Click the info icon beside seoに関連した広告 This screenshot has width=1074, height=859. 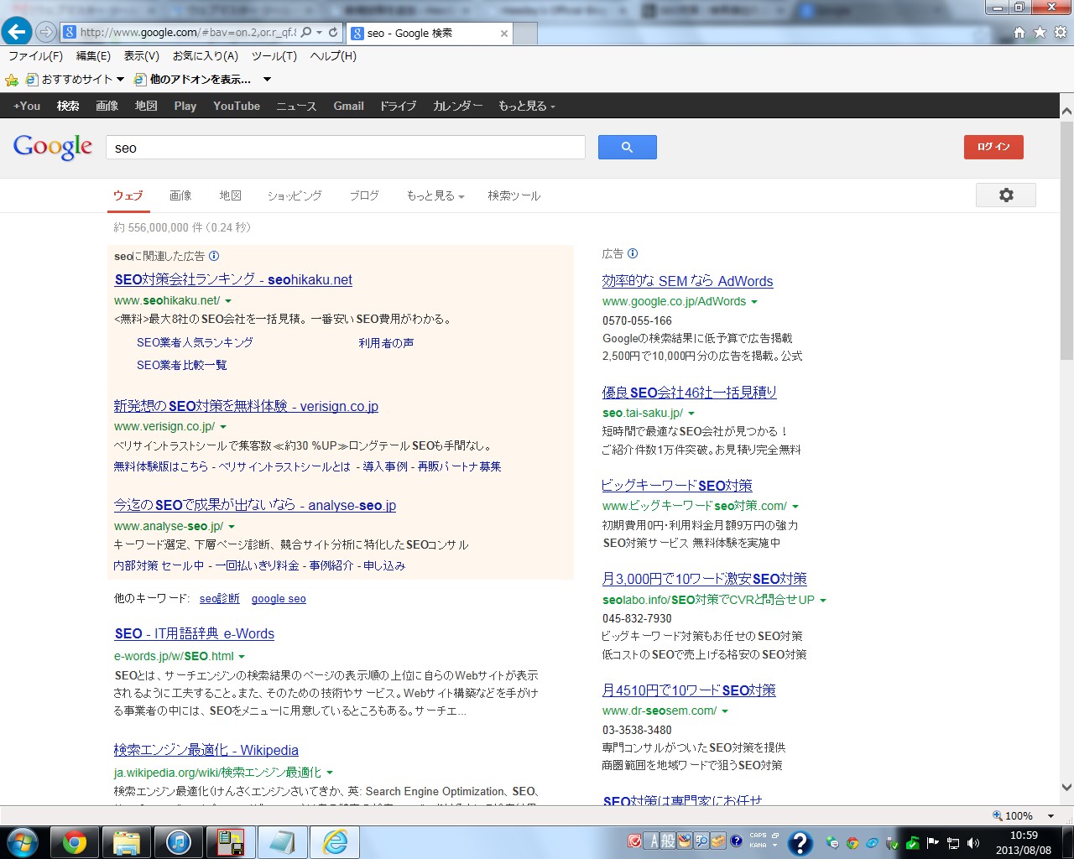coord(214,256)
